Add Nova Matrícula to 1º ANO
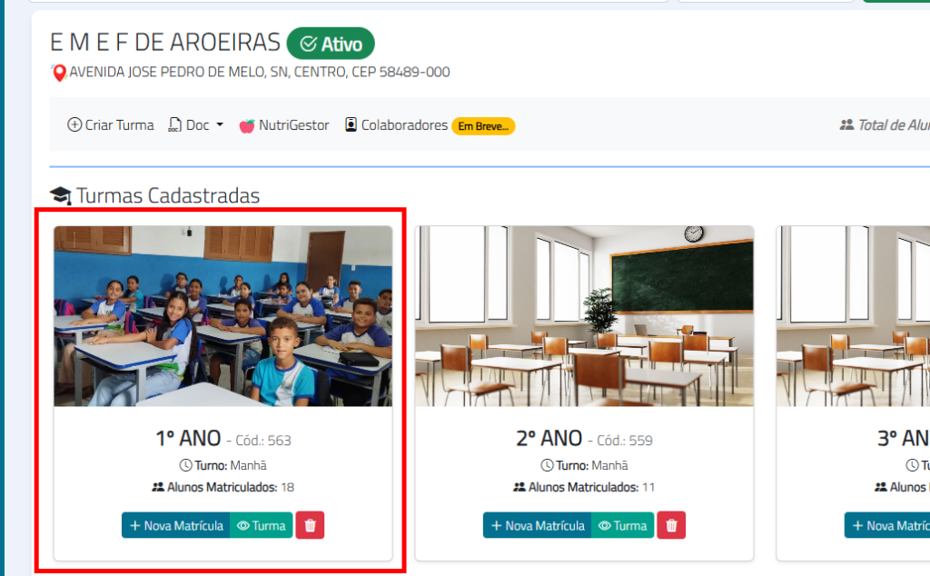This screenshot has height=576, width=930. [x=176, y=525]
